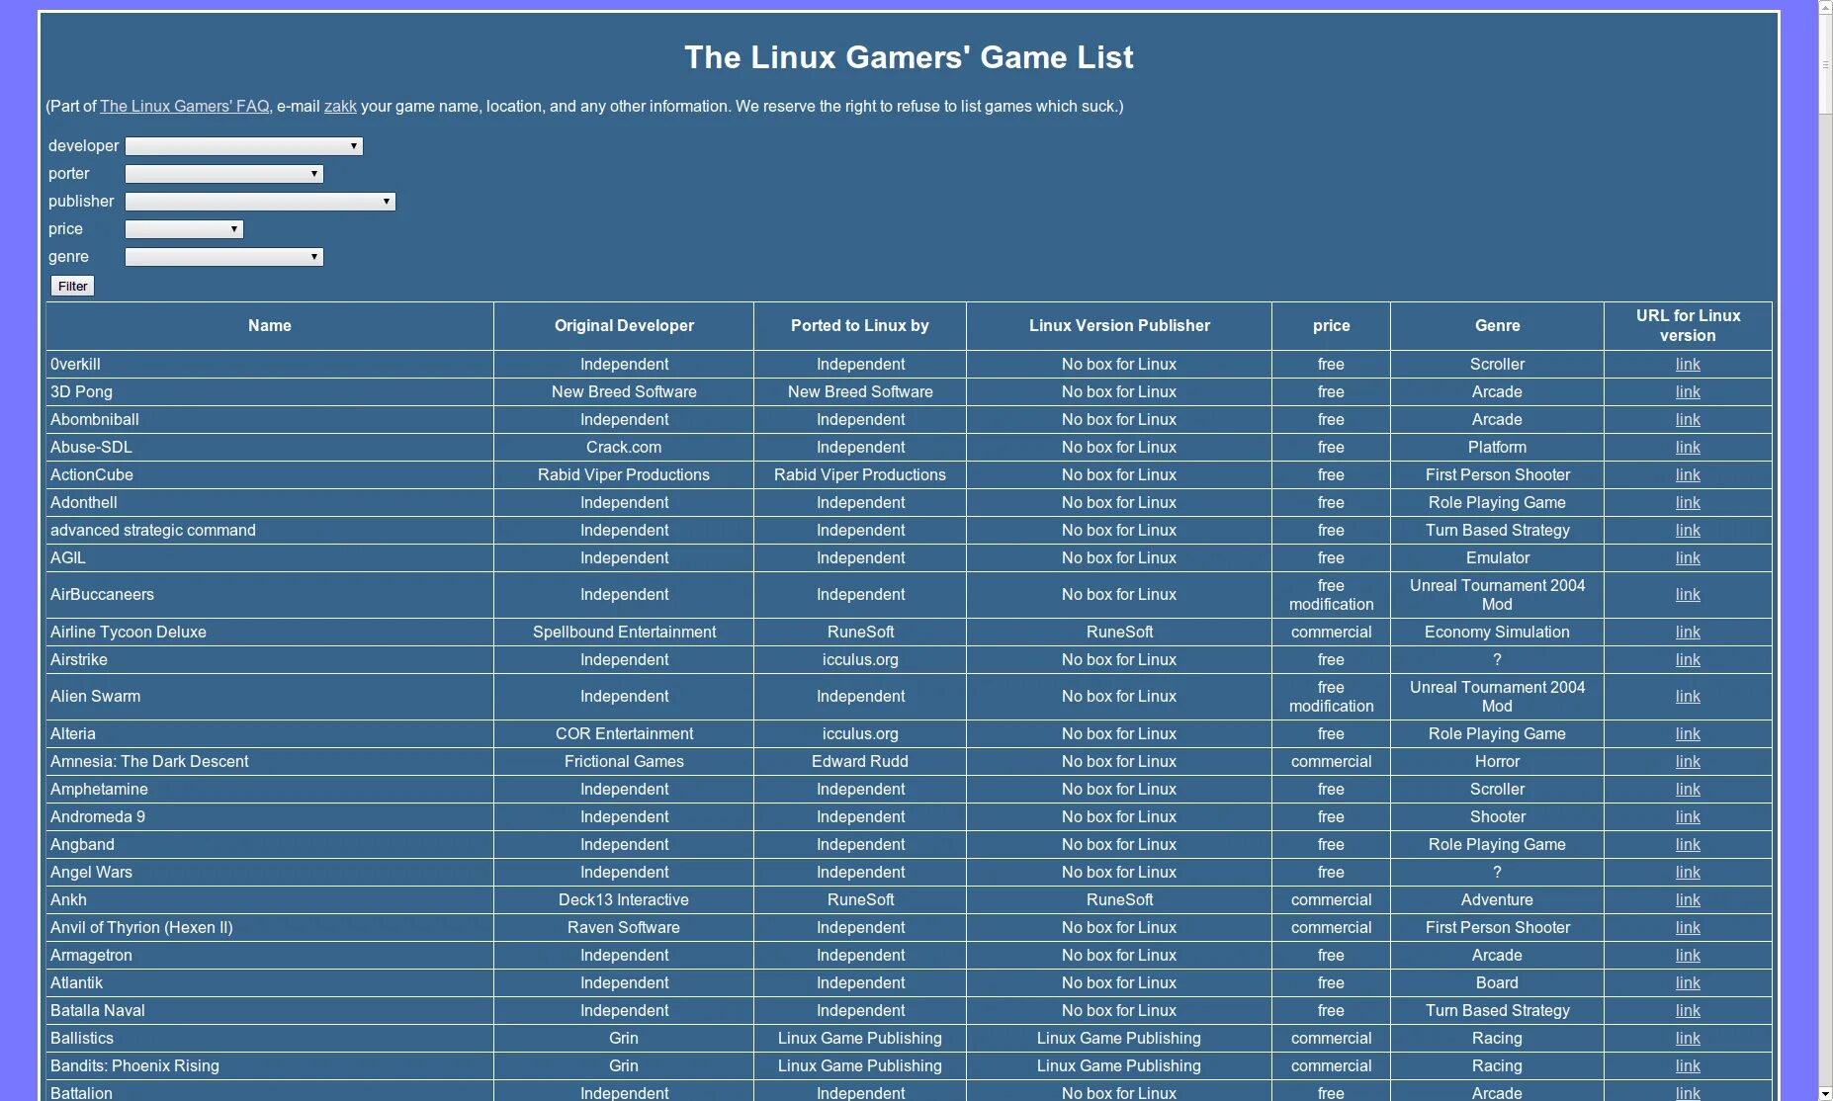The height and width of the screenshot is (1101, 1833).
Task: Expand the publisher dropdown
Action: click(x=260, y=202)
